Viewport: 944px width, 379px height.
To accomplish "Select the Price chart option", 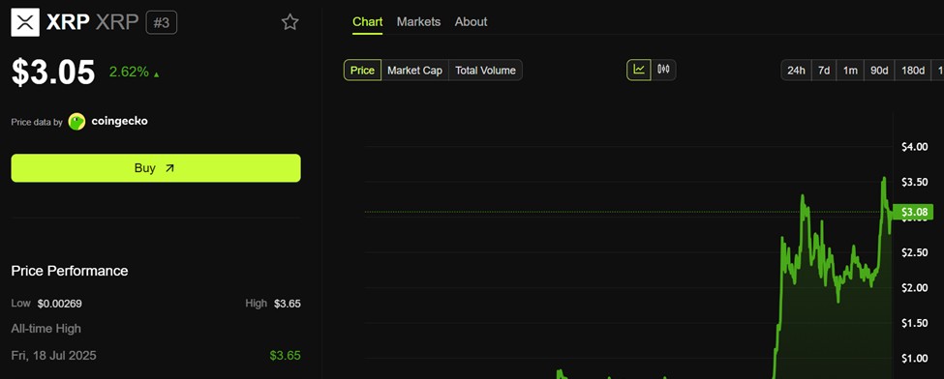I will (362, 71).
